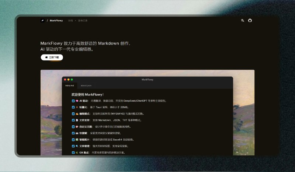Switch to the intro.md tab
295x172 pixels.
69,85
